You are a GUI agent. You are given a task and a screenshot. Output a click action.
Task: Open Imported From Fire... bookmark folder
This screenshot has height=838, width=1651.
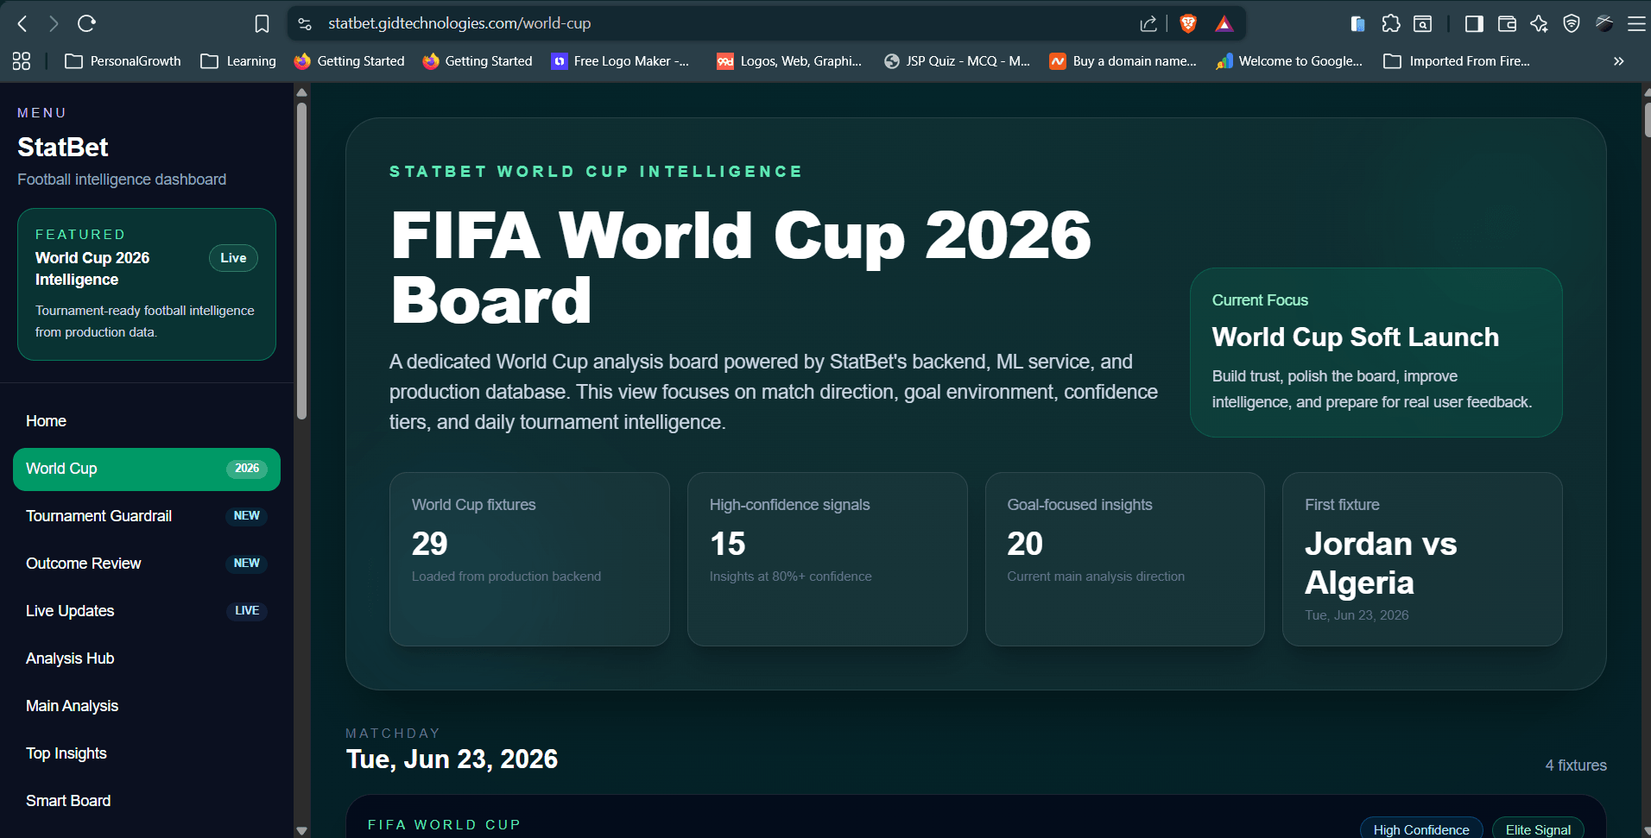pos(1457,61)
